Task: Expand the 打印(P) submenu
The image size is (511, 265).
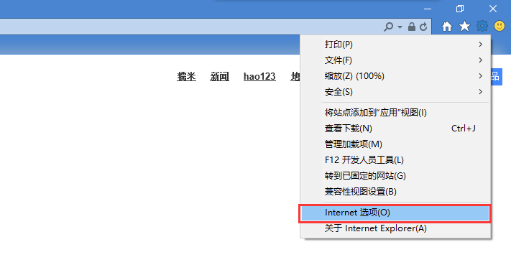Action: (395, 45)
